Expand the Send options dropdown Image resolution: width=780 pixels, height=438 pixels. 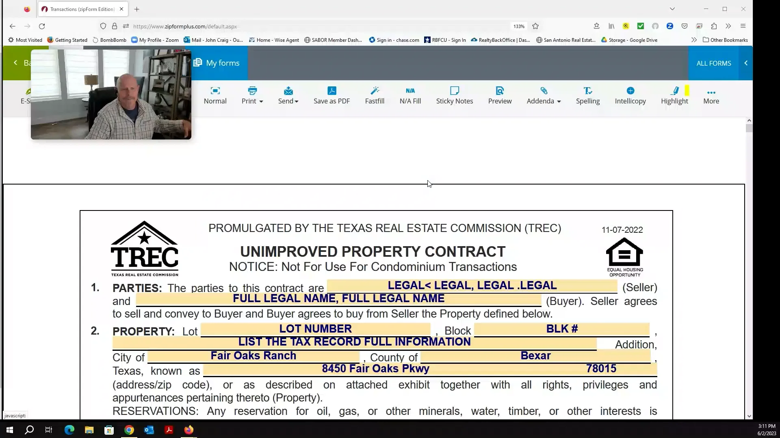(x=288, y=95)
